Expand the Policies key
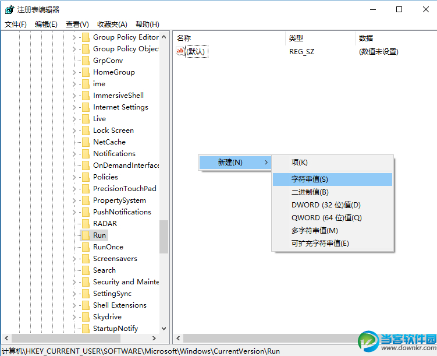The width and height of the screenshot is (437, 356). [x=74, y=177]
